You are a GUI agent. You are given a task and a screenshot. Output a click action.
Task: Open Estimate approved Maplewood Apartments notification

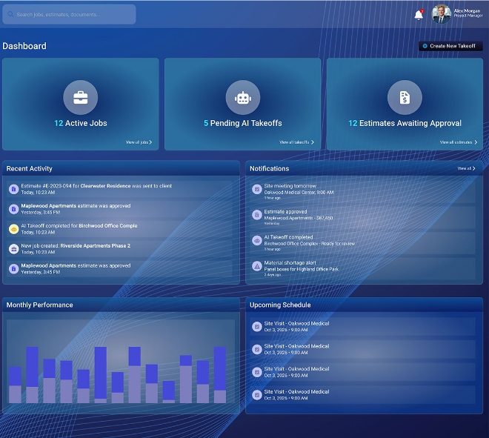(363, 217)
